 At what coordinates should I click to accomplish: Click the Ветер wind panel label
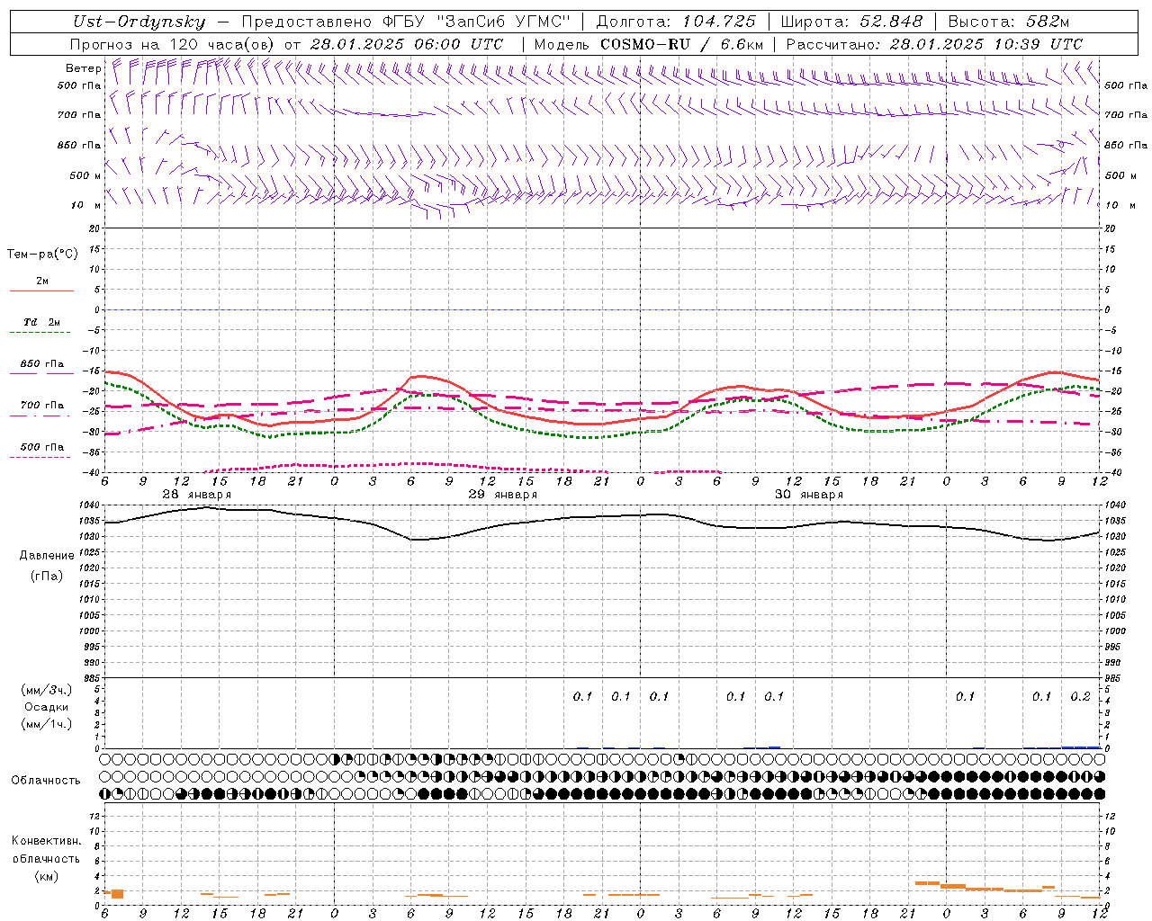point(83,68)
